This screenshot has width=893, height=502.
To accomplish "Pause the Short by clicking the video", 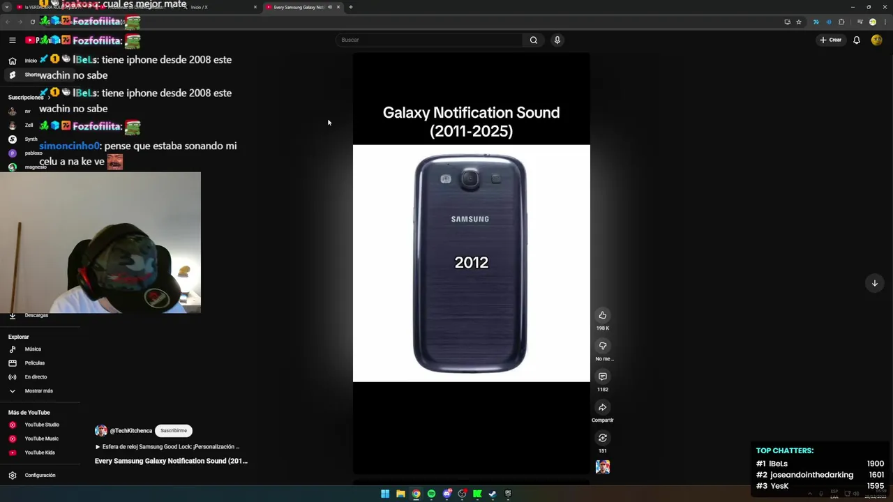I will [472, 264].
